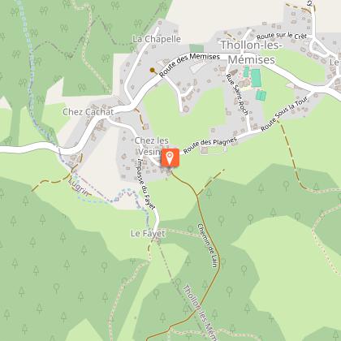Screen dimensions: 341x341
Task: Click the Chemin de Lain path label
Action: (208, 245)
